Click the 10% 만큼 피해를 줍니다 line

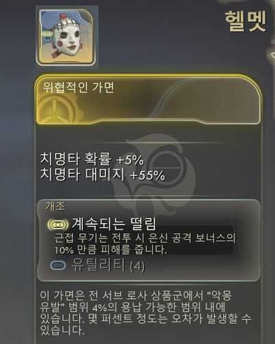pyautogui.click(x=111, y=250)
